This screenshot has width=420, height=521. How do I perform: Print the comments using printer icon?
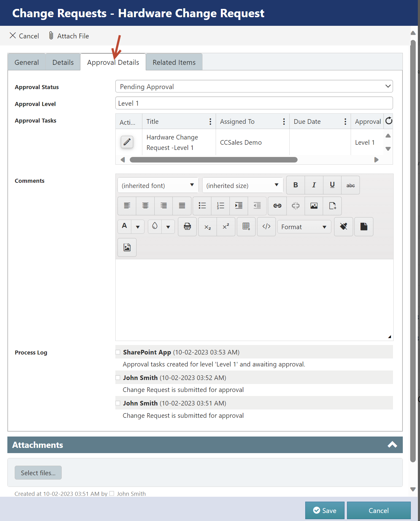coord(187,227)
